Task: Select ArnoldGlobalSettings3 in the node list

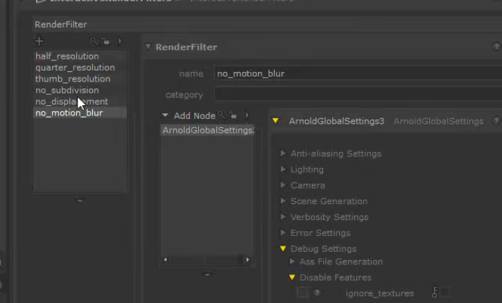Action: coord(207,130)
